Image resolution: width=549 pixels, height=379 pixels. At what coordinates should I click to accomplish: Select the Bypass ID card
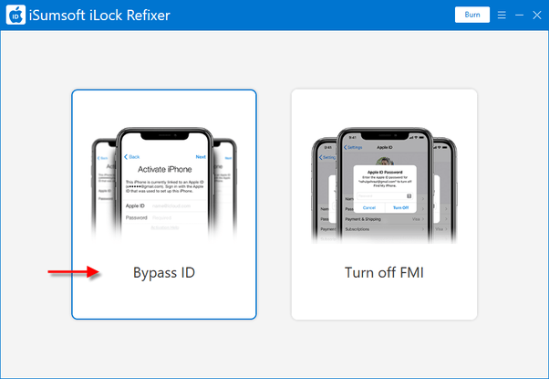[164, 205]
